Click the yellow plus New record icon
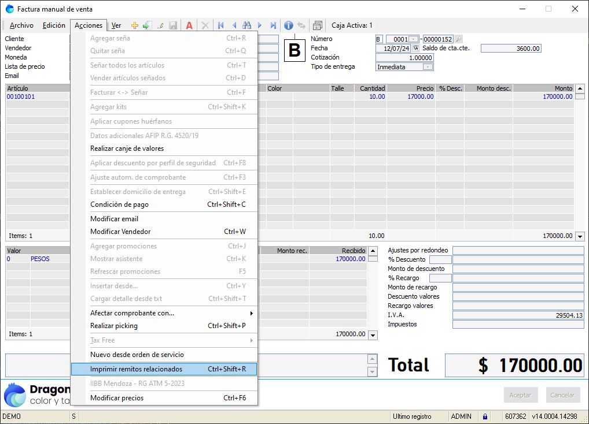589x424 pixels. point(134,25)
